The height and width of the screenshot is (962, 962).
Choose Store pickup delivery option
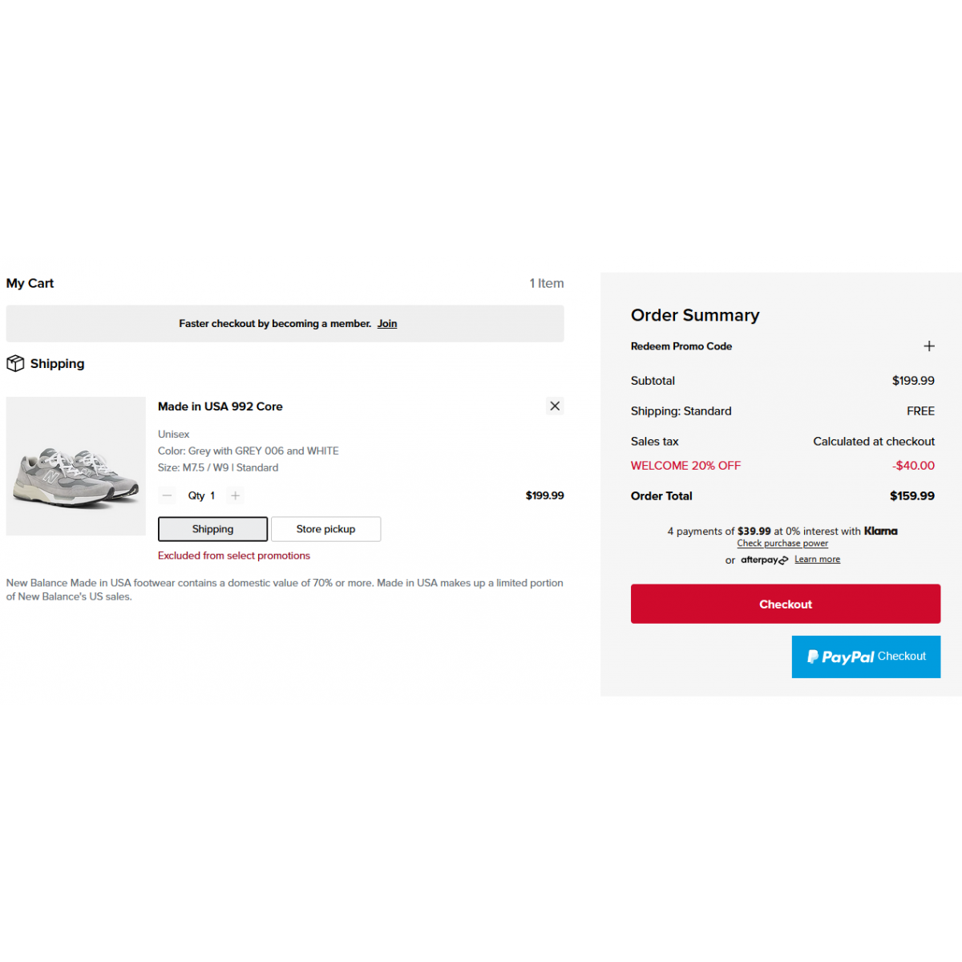coord(325,529)
